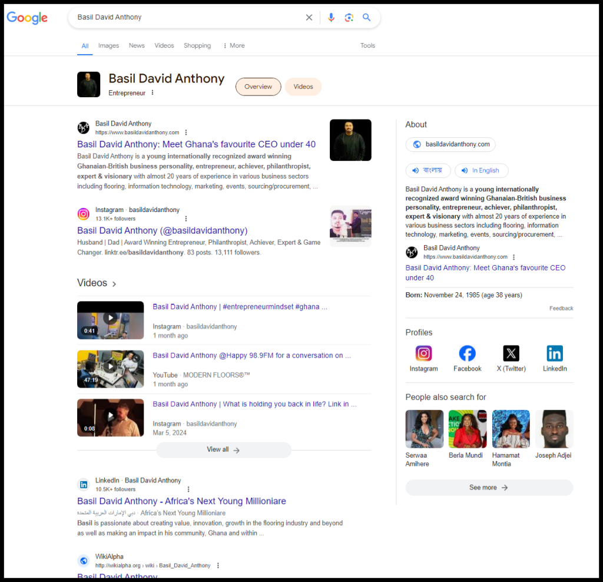Select Joseph Adjei in People also search for

(554, 435)
